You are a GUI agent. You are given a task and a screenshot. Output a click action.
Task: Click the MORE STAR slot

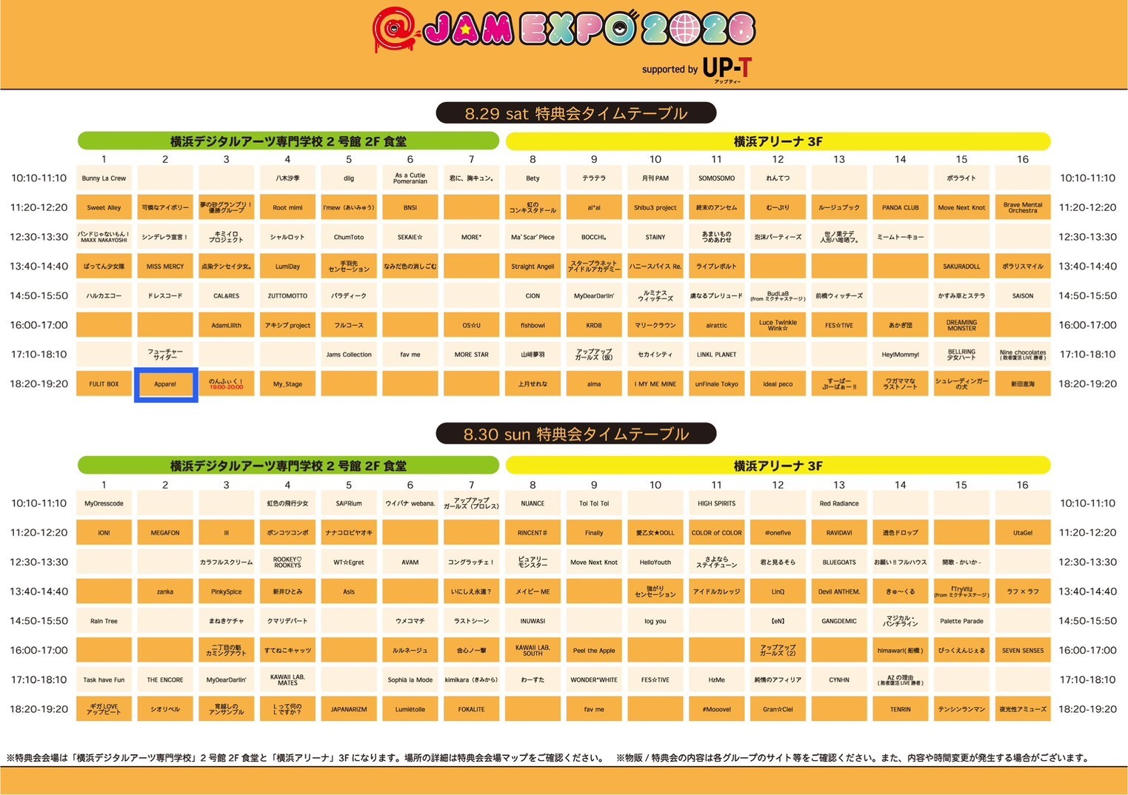(x=472, y=355)
